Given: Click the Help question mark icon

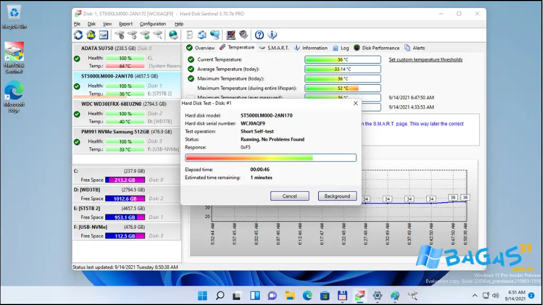Looking at the screenshot, I should (x=259, y=34).
